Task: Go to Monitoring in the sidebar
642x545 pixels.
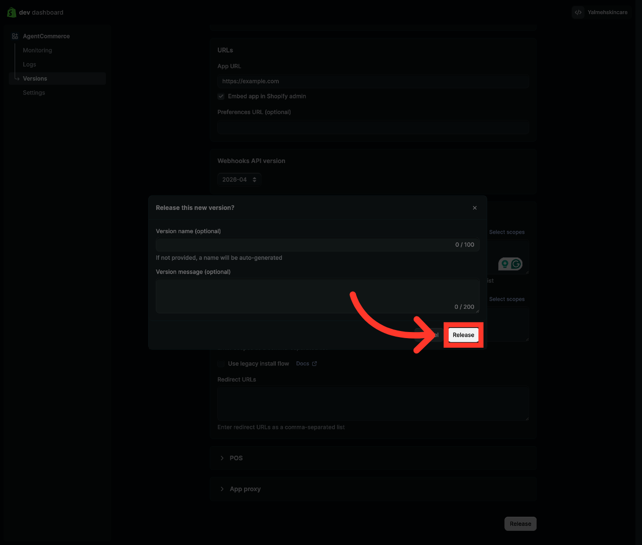Action: tap(37, 50)
